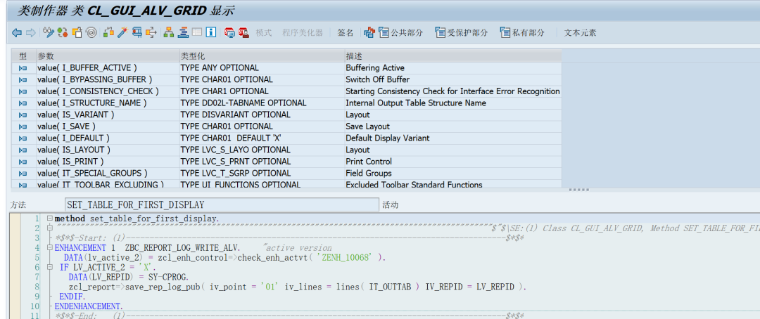Click the 文本元素 text elements button
Viewport: 760px width, 319px height.
pyautogui.click(x=580, y=33)
